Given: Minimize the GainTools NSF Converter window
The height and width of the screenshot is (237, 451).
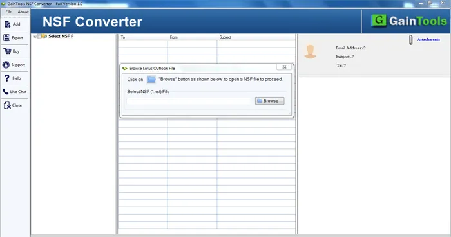Looking at the screenshot, I should (421, 3).
